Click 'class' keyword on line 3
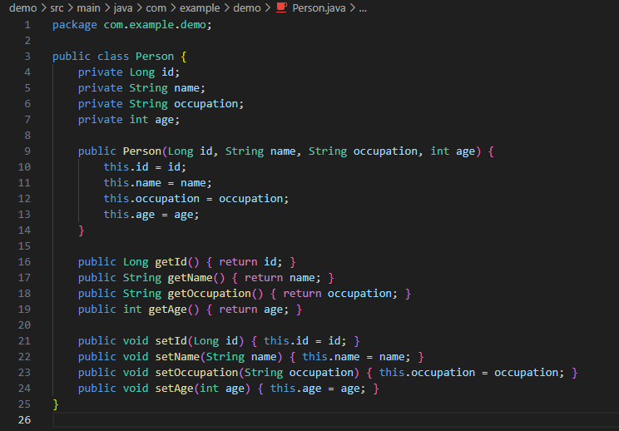 (x=113, y=57)
